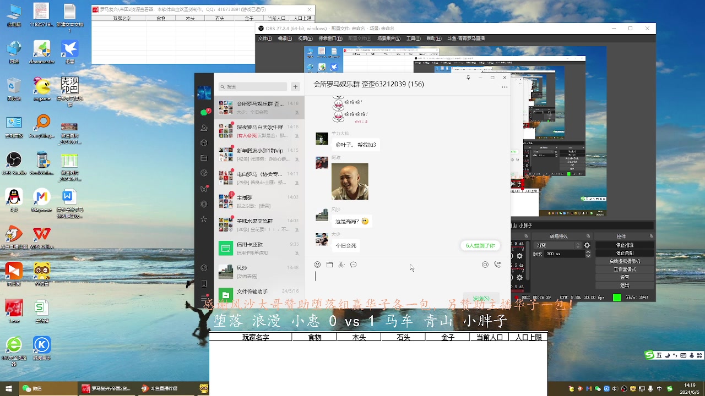Open the 风沙 conversation
Viewport: 705px width, 396px height.
tap(259, 271)
